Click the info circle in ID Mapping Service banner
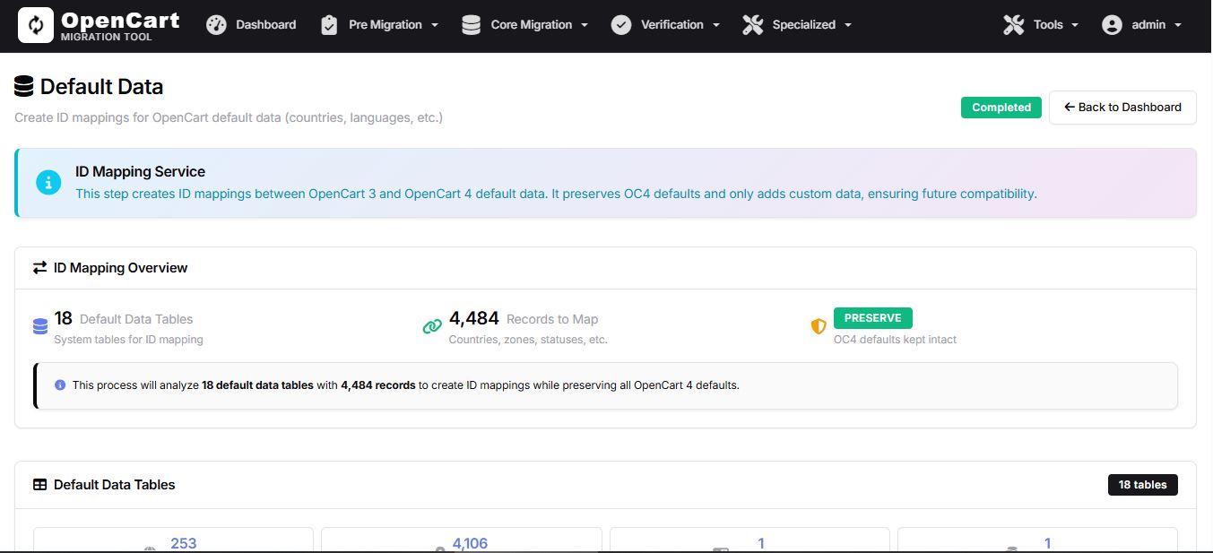1213x553 pixels. pyautogui.click(x=48, y=183)
